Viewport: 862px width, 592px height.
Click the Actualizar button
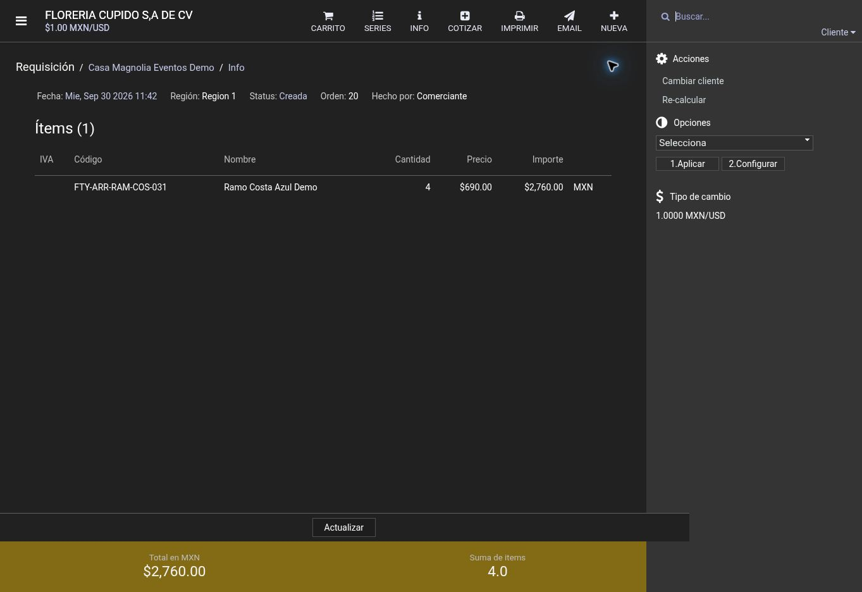click(344, 527)
